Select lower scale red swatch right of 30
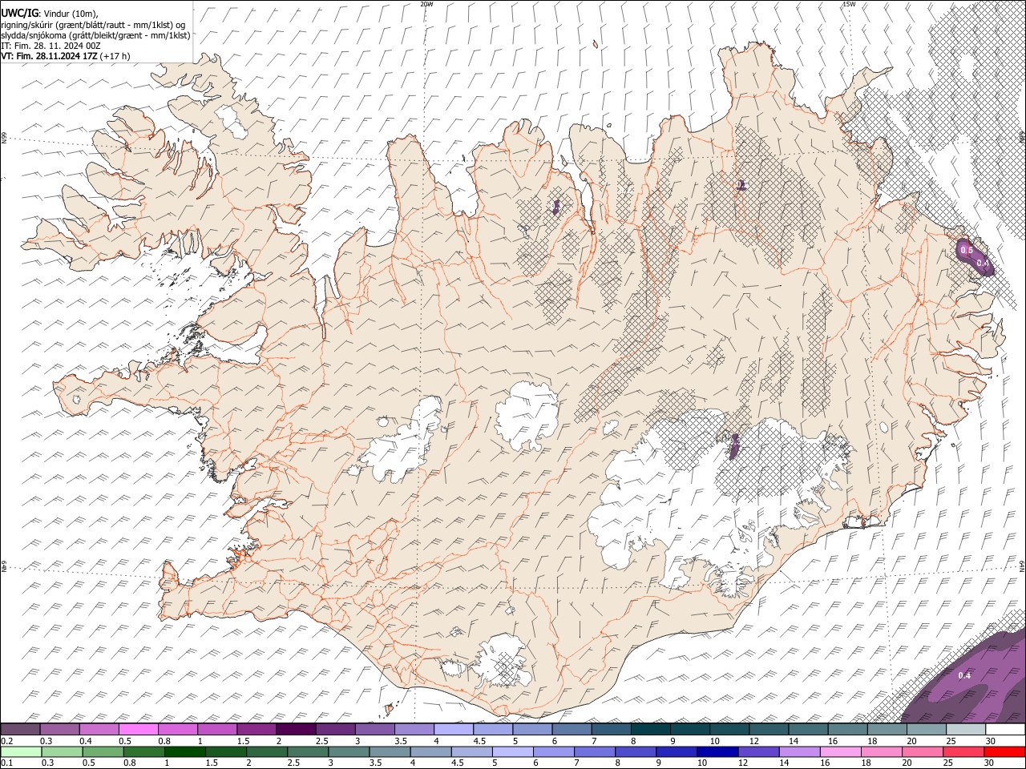 pyautogui.click(x=1005, y=751)
